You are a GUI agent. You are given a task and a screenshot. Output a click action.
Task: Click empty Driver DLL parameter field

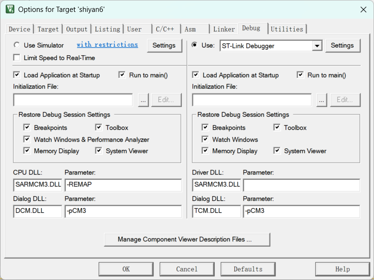tap(301, 185)
